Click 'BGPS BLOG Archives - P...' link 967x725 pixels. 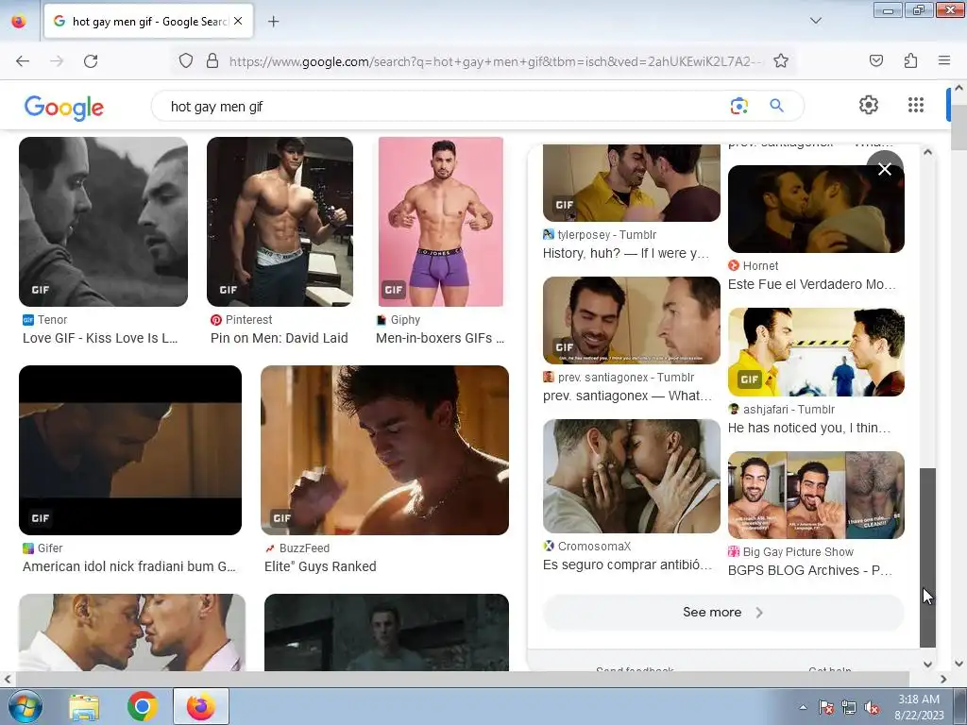click(809, 570)
